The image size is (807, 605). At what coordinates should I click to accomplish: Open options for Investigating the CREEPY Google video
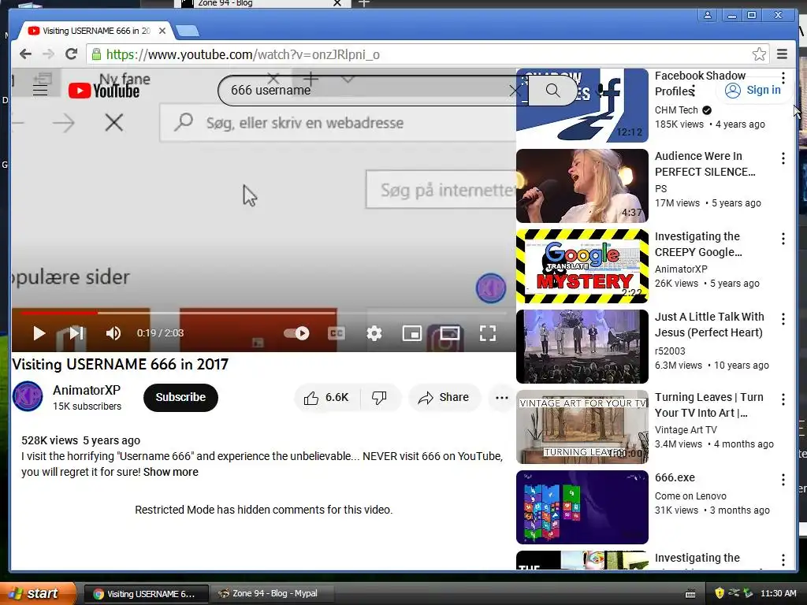coord(783,239)
